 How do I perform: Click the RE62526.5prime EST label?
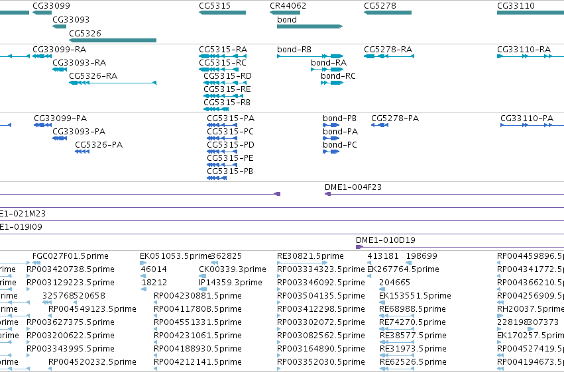(x=414, y=362)
